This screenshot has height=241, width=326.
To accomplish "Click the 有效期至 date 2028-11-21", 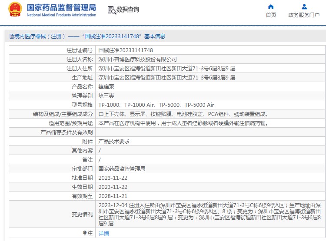I will 113,196.
